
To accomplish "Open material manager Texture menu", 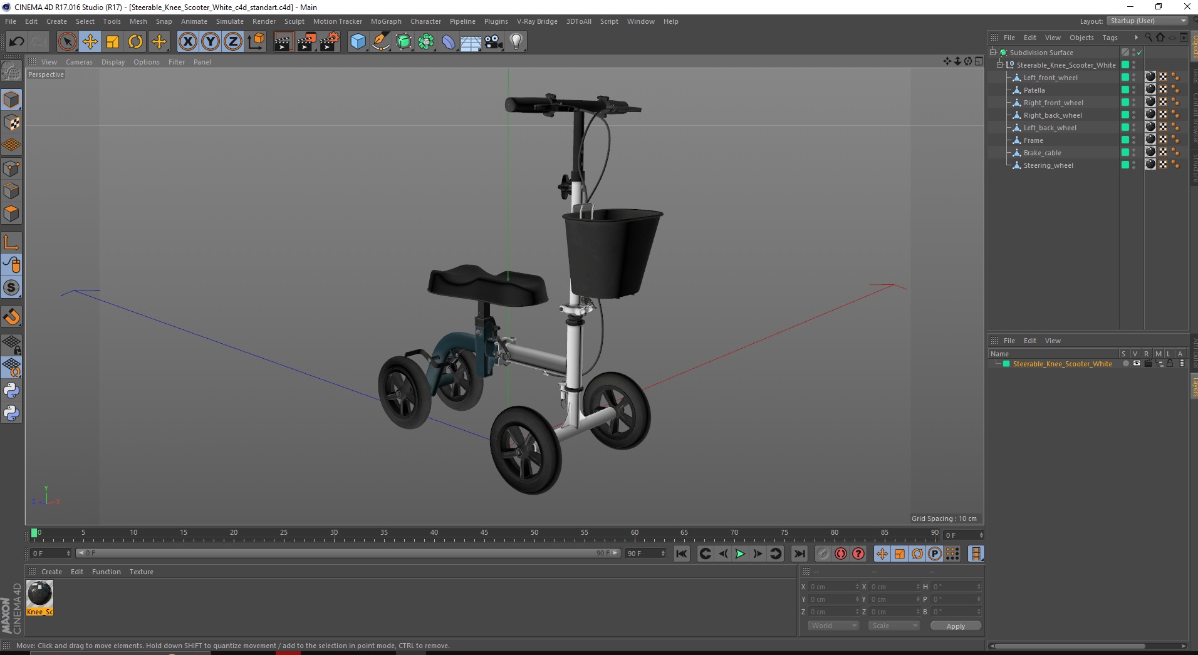I will [x=141, y=572].
